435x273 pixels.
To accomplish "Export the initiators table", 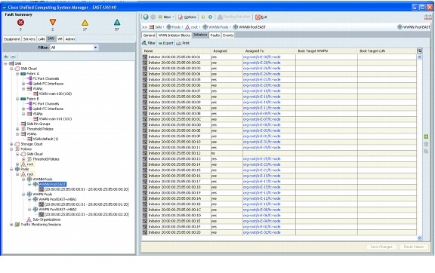I will tap(166, 43).
